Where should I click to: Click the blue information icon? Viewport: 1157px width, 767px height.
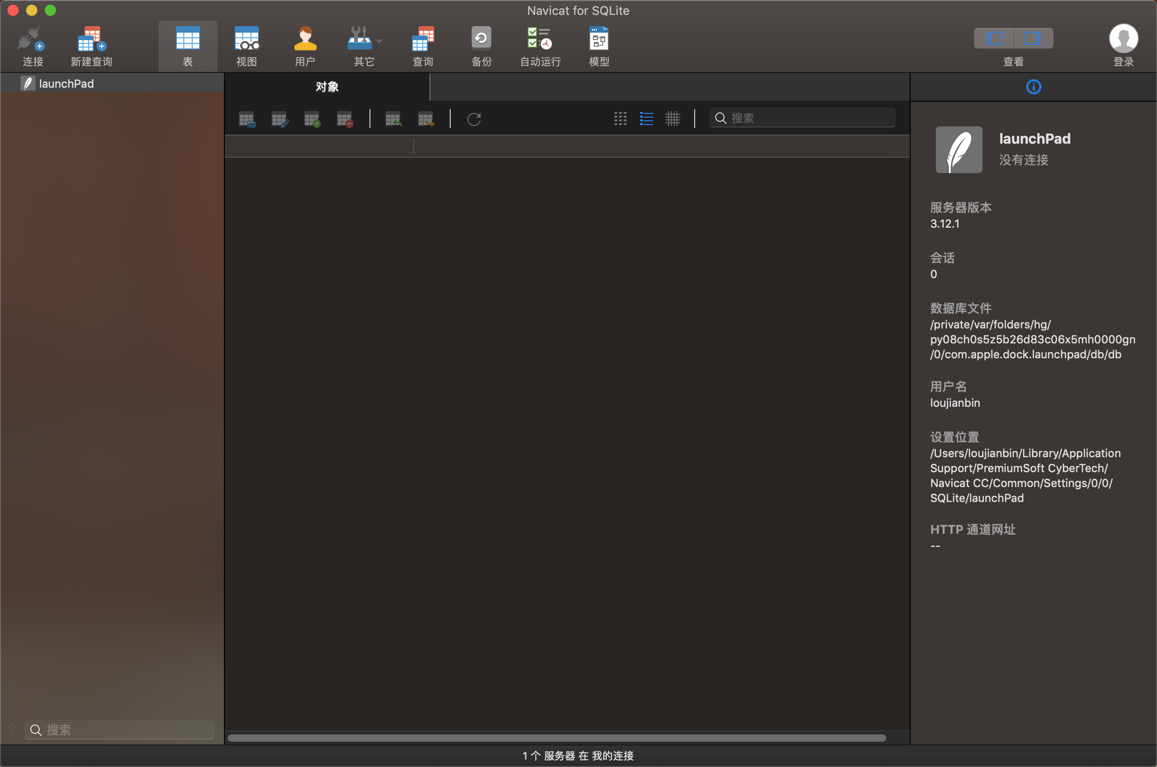pos(1033,87)
